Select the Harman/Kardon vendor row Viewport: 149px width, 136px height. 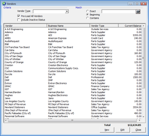tap(73, 92)
